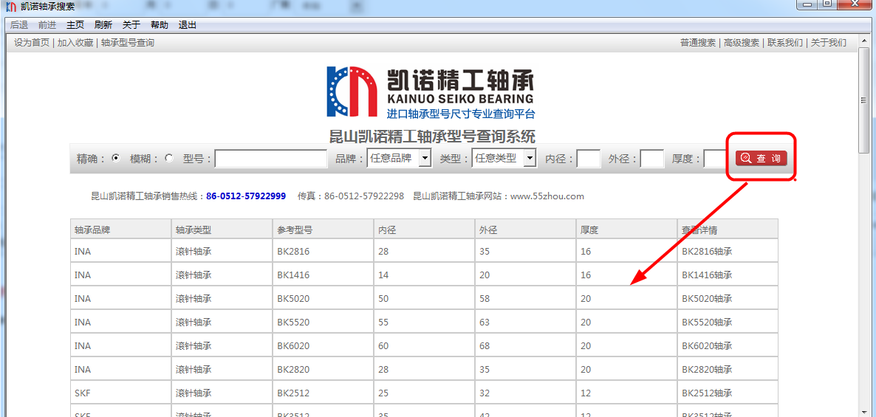Open the 联系我们 contact link
Screen dimensions: 876x417
point(784,43)
